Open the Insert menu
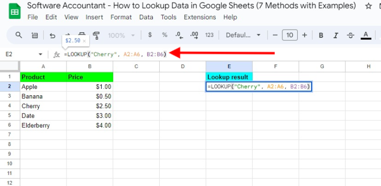 coord(94,17)
